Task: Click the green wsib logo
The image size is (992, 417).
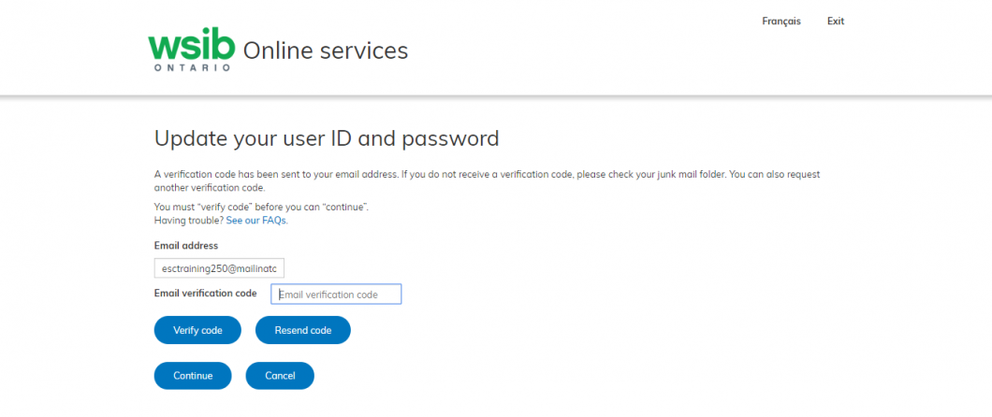Action: click(x=188, y=46)
